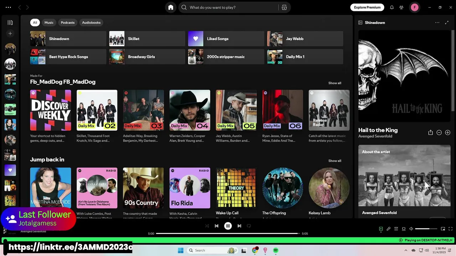Open the Skillet shortcut tile
The height and width of the screenshot is (256, 456).
coord(147,39)
